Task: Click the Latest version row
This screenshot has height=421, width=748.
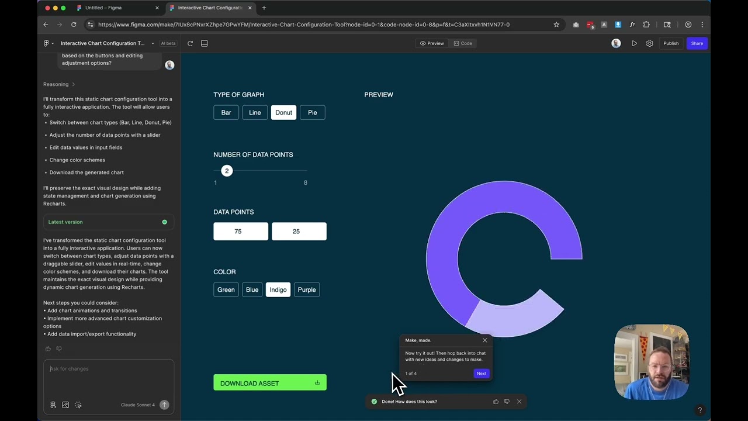Action: pos(108,222)
